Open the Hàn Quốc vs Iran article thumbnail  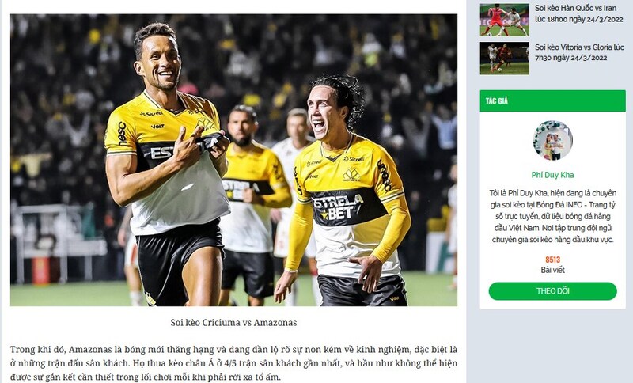(x=504, y=20)
